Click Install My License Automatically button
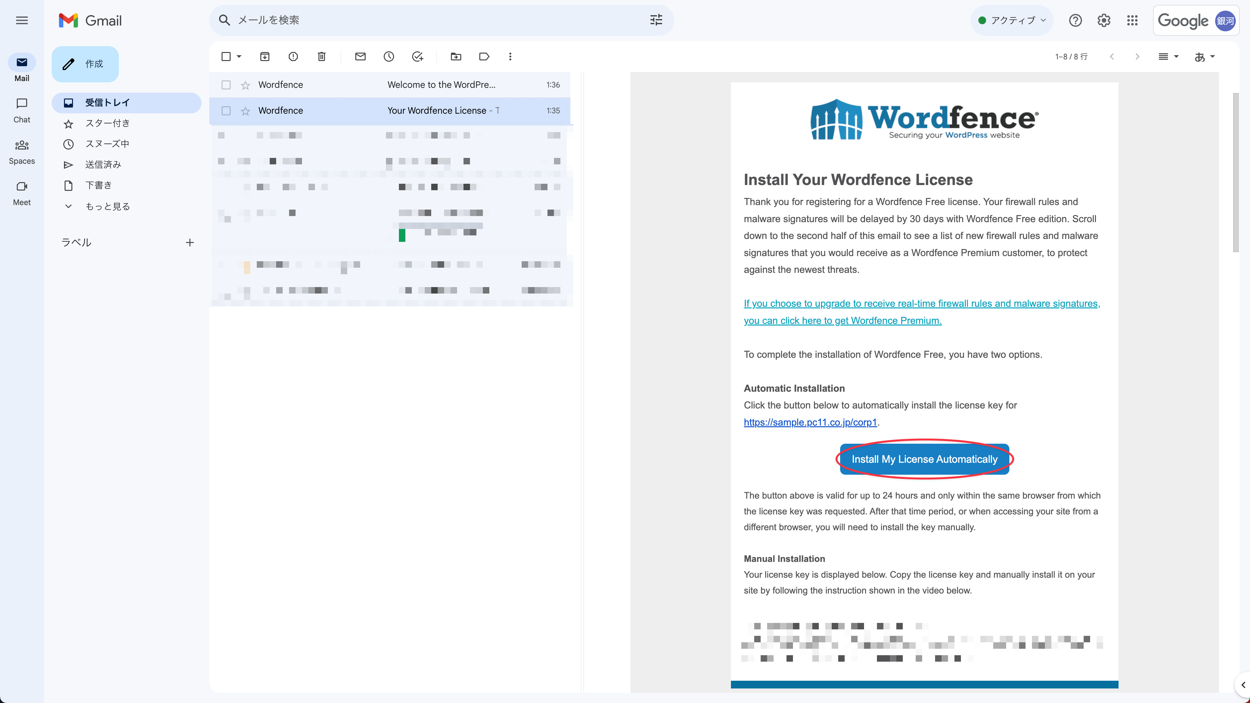The height and width of the screenshot is (703, 1250). click(924, 459)
